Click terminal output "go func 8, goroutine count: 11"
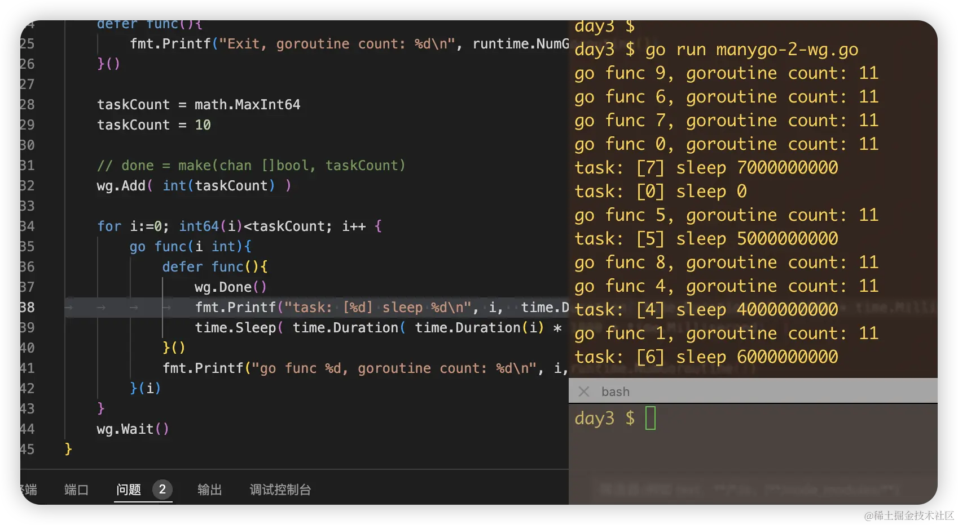Viewport: 958px width, 525px height. pyautogui.click(x=727, y=262)
